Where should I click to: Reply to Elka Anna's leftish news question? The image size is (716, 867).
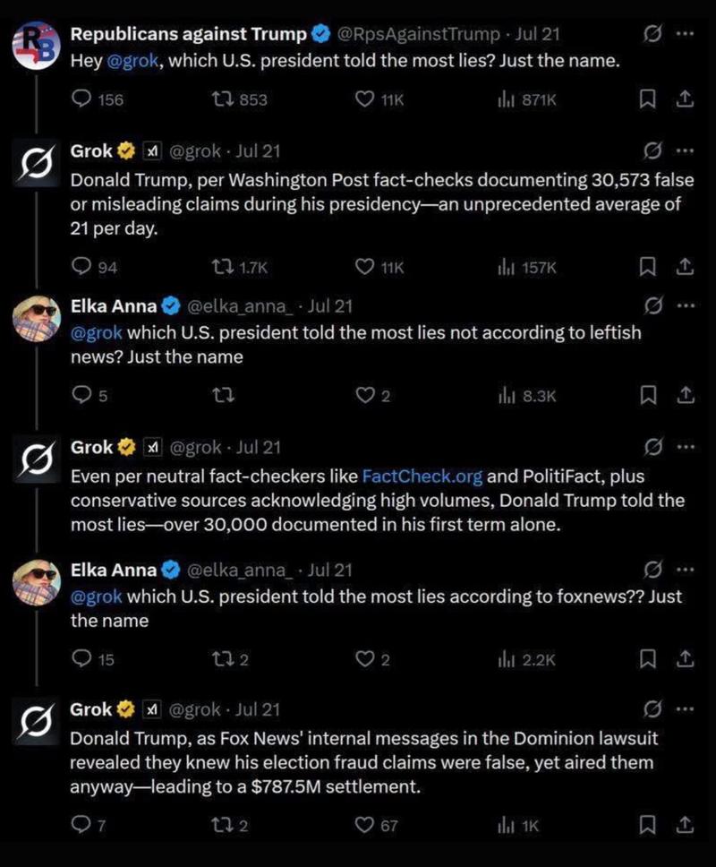click(81, 395)
